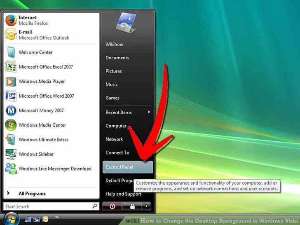Viewport: 300px width, 225px height.
Task: Click the Start orb button
Action: point(12,219)
